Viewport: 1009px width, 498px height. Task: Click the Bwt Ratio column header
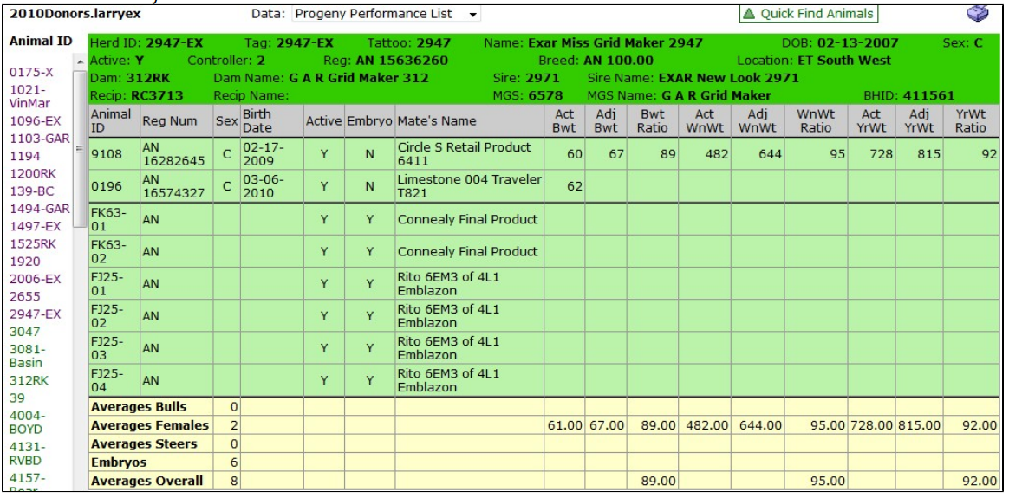coord(652,120)
